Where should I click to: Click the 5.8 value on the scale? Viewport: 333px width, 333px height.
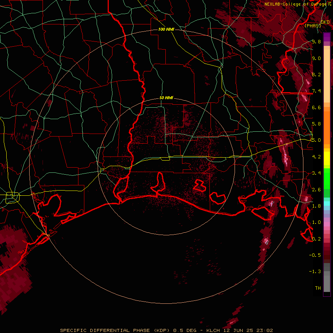[x=316, y=124]
